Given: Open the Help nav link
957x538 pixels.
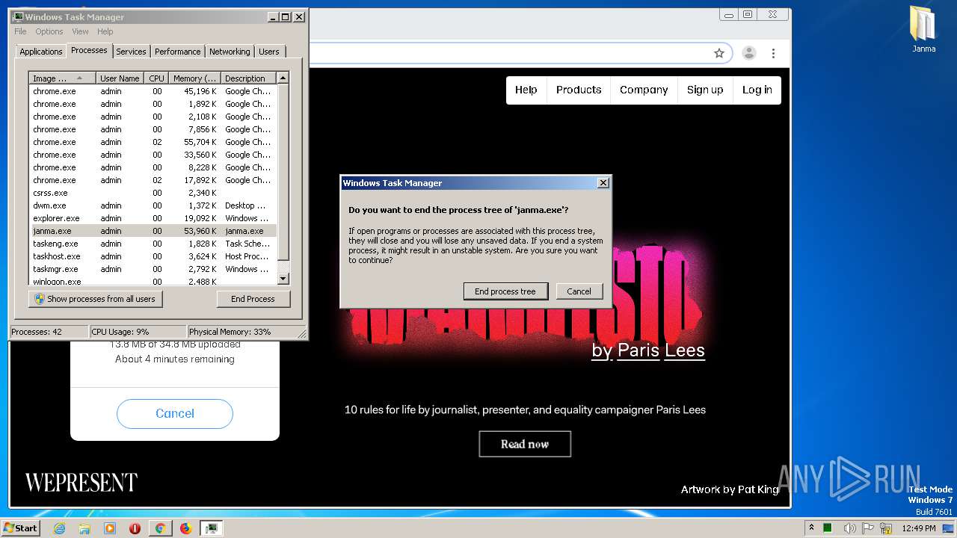Looking at the screenshot, I should [526, 90].
